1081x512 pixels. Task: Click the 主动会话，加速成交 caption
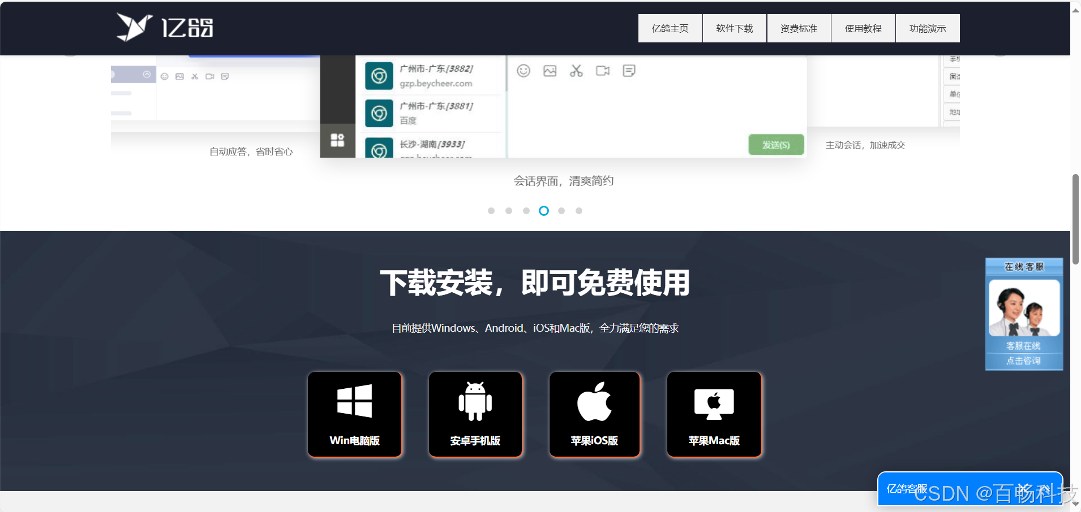tap(865, 145)
